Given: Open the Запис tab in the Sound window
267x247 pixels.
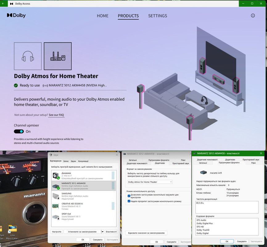Looking at the screenshot, I should [x=66, y=161].
